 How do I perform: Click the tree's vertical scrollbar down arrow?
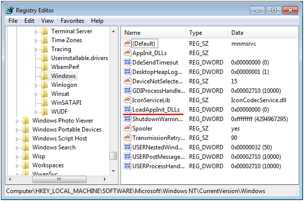click(x=113, y=171)
